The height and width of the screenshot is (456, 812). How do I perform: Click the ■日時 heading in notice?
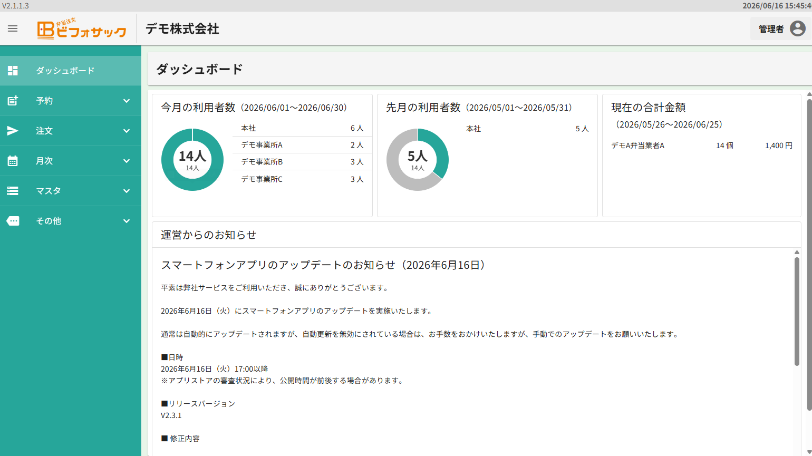[172, 357]
